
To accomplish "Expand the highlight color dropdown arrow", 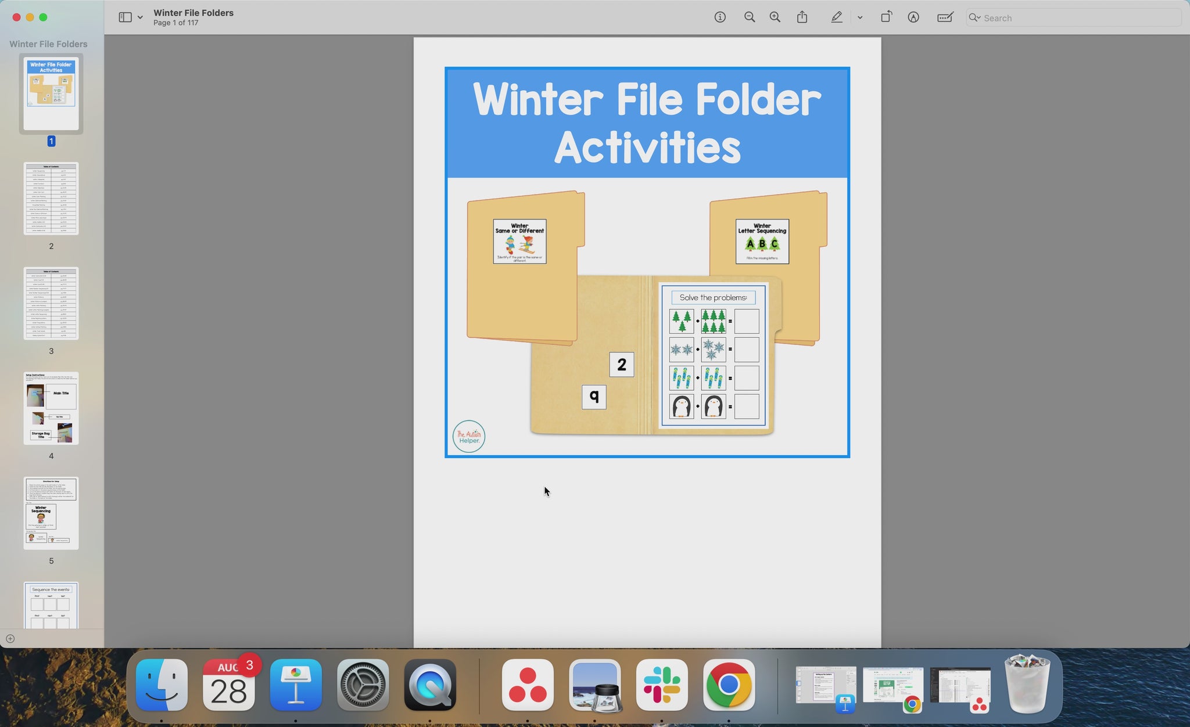I will click(x=860, y=17).
